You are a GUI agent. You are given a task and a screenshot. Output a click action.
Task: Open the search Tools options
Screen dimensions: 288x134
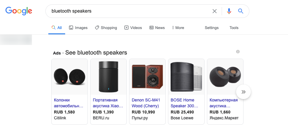click(x=234, y=28)
